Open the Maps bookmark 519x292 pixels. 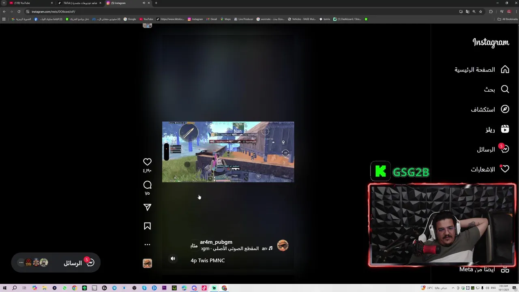pos(225,19)
